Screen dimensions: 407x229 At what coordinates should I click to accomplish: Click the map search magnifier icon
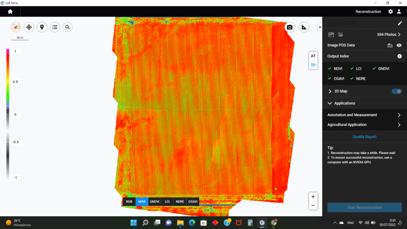pos(68,27)
